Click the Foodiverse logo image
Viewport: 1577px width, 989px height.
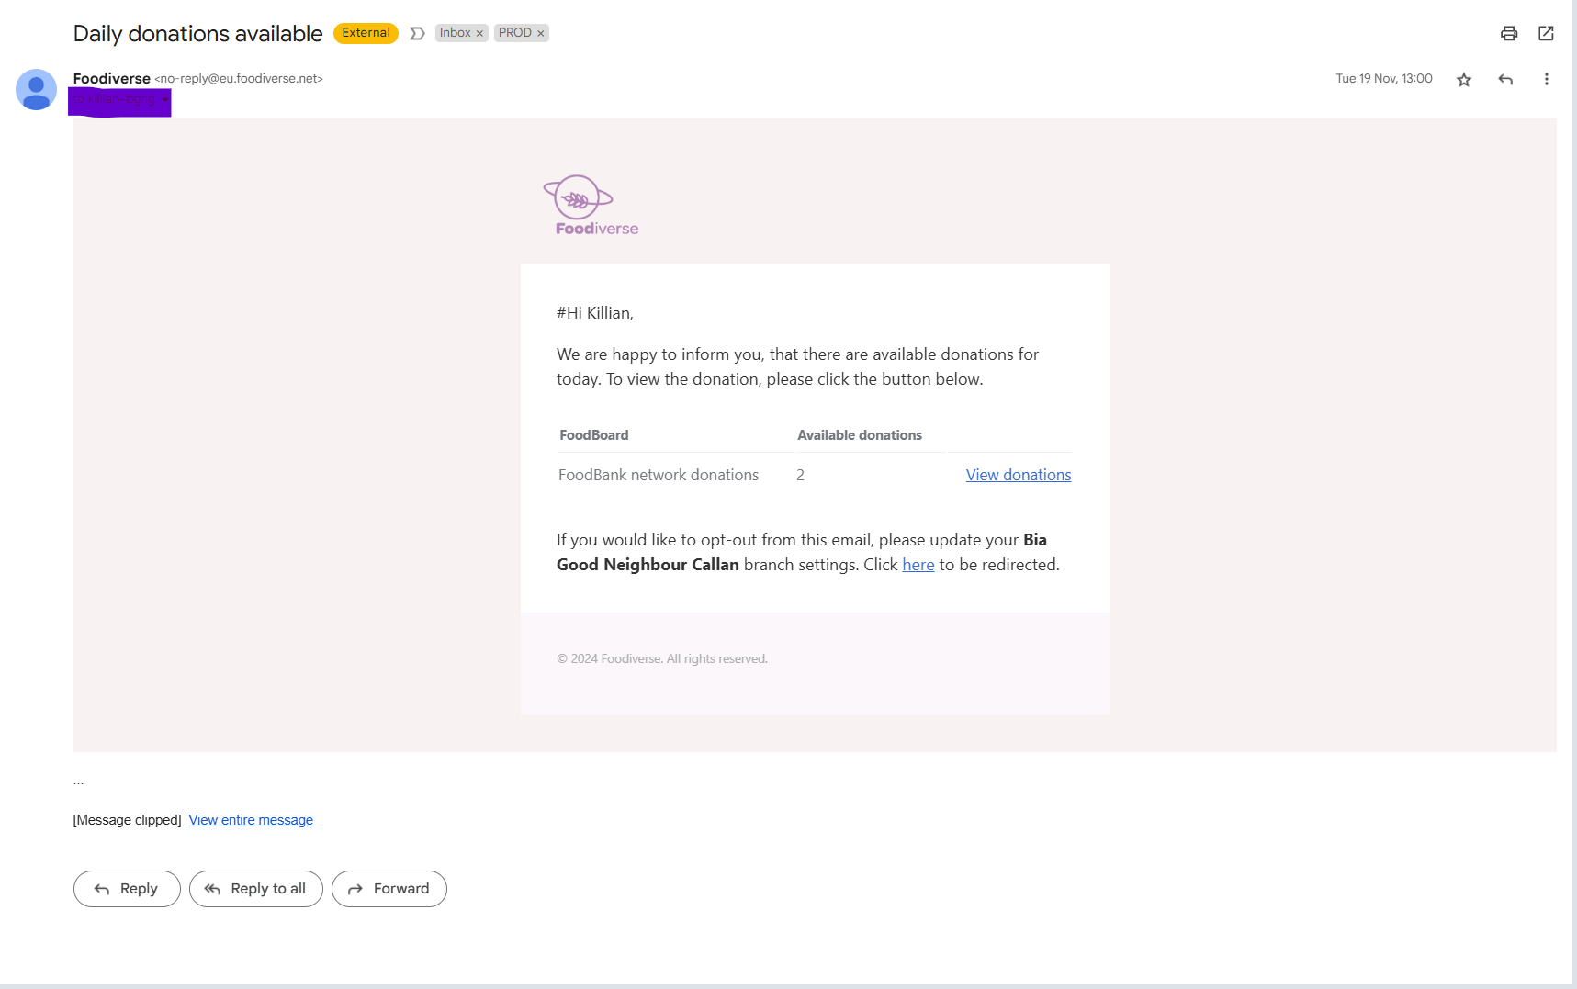click(591, 206)
